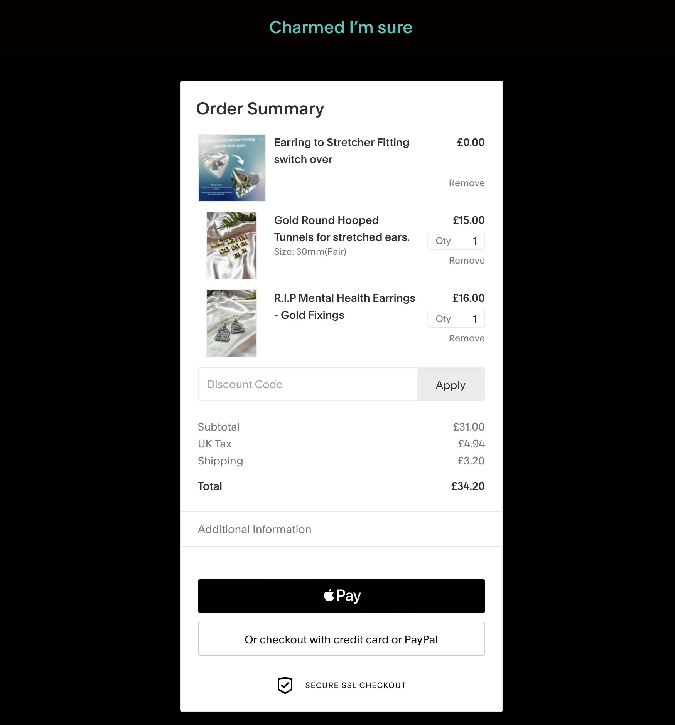Click the secure SSL shield checkmark icon
Viewport: 675px width, 725px height.
tap(285, 685)
